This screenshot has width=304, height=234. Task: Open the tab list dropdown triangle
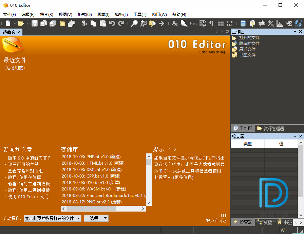(227, 32)
